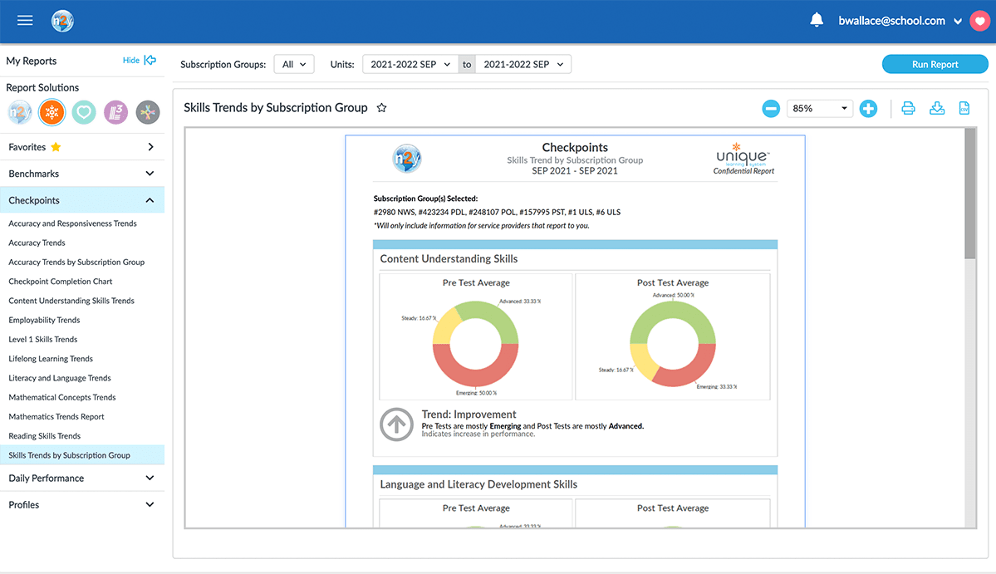The image size is (996, 574).
Task: Click the Unique logo in the report header
Action: pyautogui.click(x=743, y=155)
